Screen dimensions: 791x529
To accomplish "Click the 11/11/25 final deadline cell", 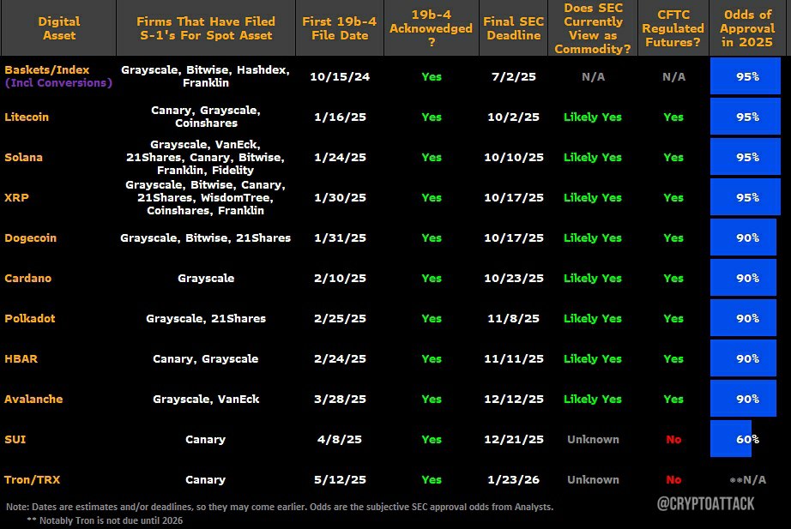I will coord(514,359).
